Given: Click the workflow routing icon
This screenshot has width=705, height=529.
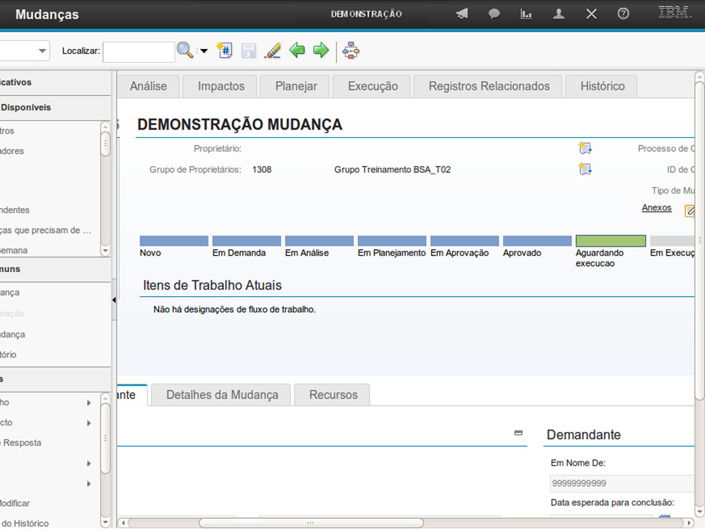Looking at the screenshot, I should click(351, 50).
